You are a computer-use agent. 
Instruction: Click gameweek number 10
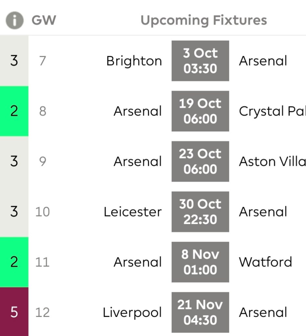point(42,212)
